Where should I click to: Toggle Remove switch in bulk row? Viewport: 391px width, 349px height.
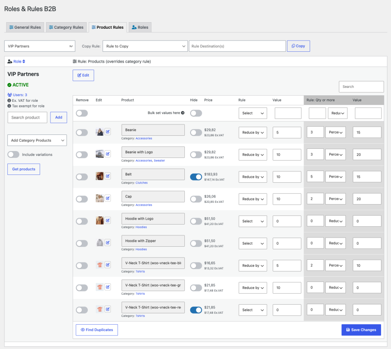pyautogui.click(x=82, y=113)
